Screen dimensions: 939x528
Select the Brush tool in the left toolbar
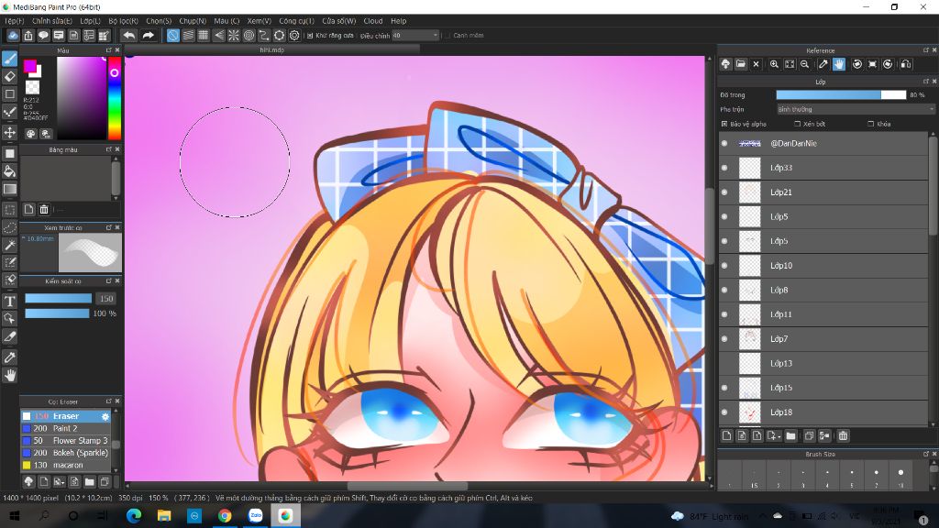tap(9, 58)
